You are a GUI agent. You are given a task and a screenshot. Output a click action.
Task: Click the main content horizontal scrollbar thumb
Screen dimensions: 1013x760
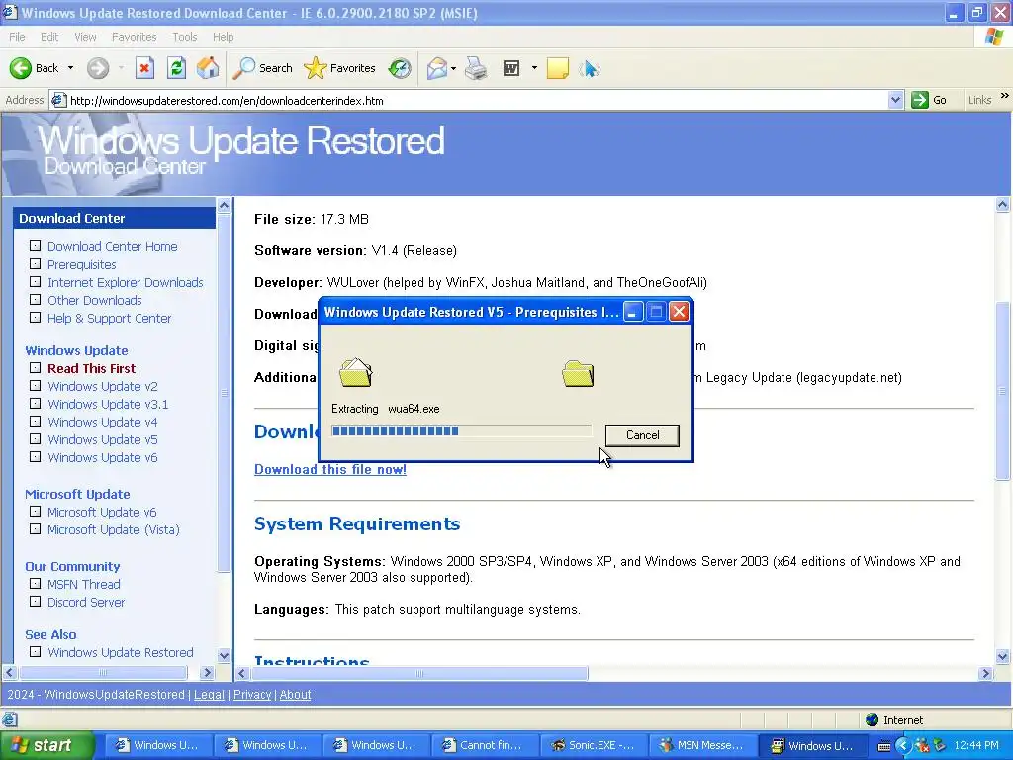pos(418,673)
